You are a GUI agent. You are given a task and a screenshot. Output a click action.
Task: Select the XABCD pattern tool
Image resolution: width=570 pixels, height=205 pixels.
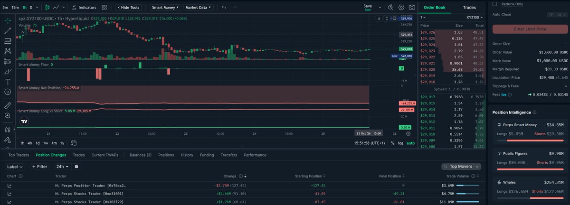pyautogui.click(x=8, y=51)
